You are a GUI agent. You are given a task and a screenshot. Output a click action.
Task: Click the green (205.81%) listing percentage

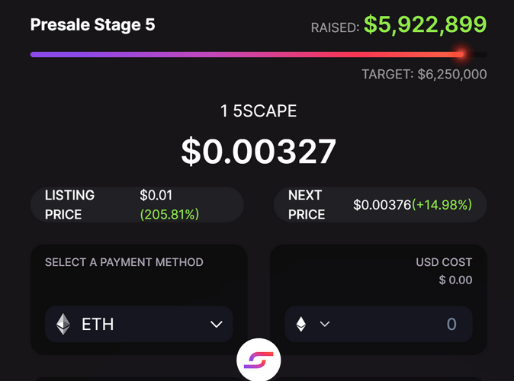point(169,215)
